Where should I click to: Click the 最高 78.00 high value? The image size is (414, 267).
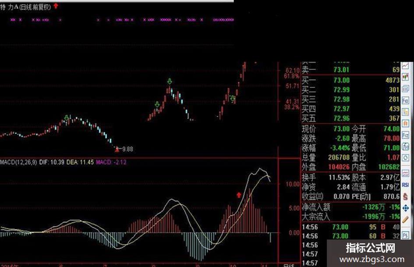click(392, 139)
